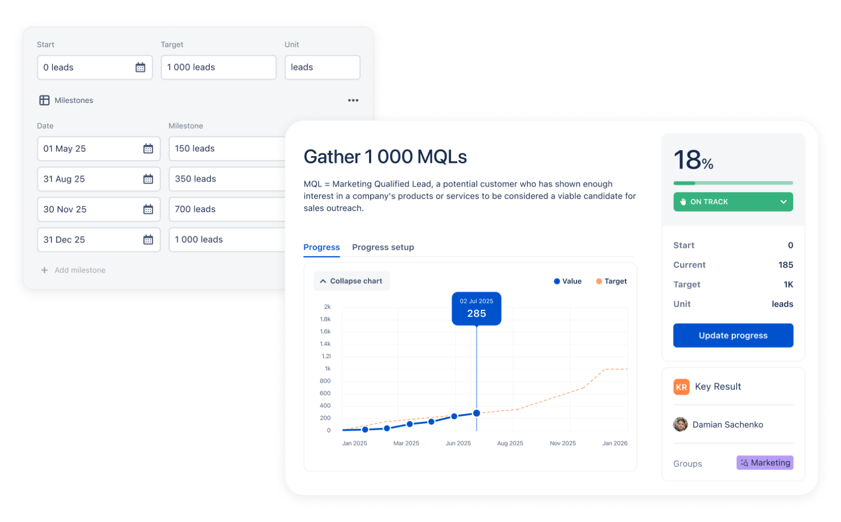Click the KR Key Result badge
Screen dimensions: 841x522
(x=681, y=387)
